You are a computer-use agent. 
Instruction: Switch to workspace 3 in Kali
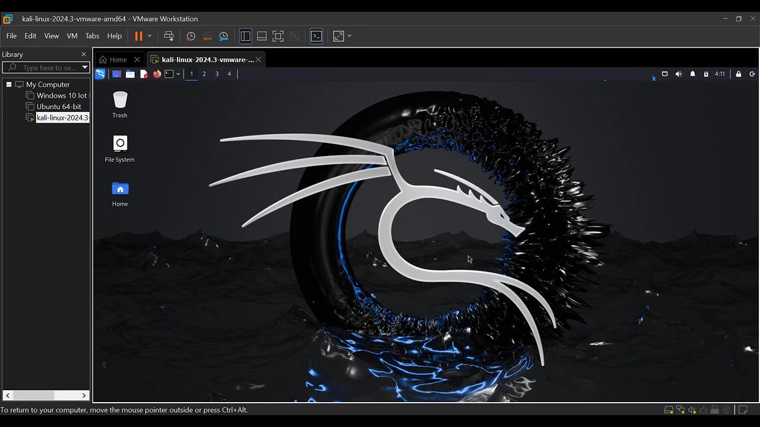coord(217,74)
